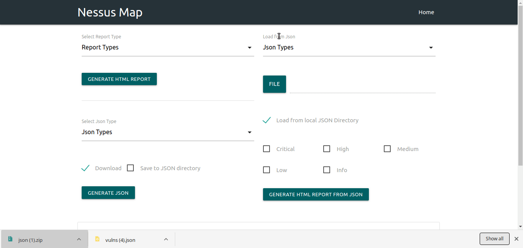Viewport: 523px width, 248px height.
Task: Open options chevron for json (1).zip
Action: pos(79,239)
